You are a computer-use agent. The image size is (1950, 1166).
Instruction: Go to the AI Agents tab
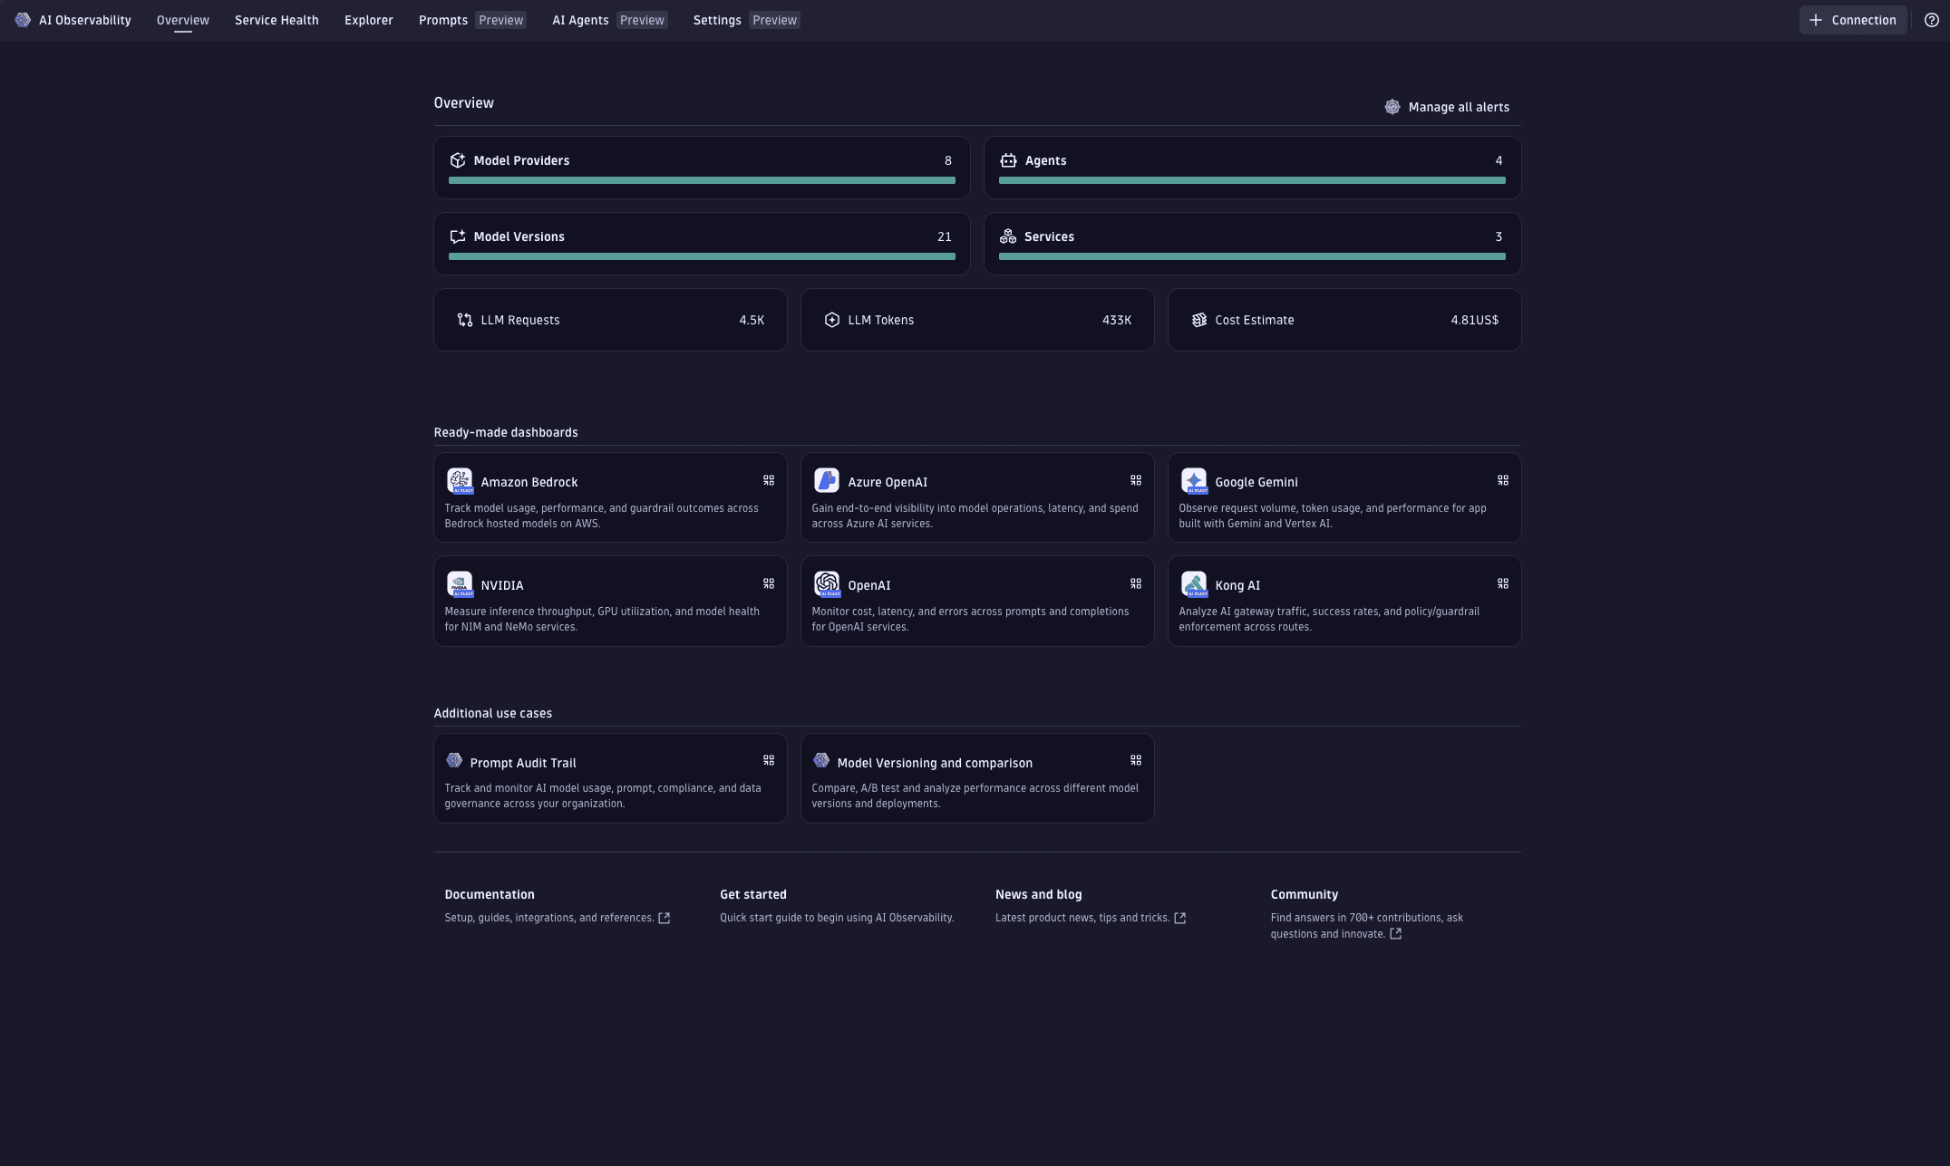click(610, 20)
